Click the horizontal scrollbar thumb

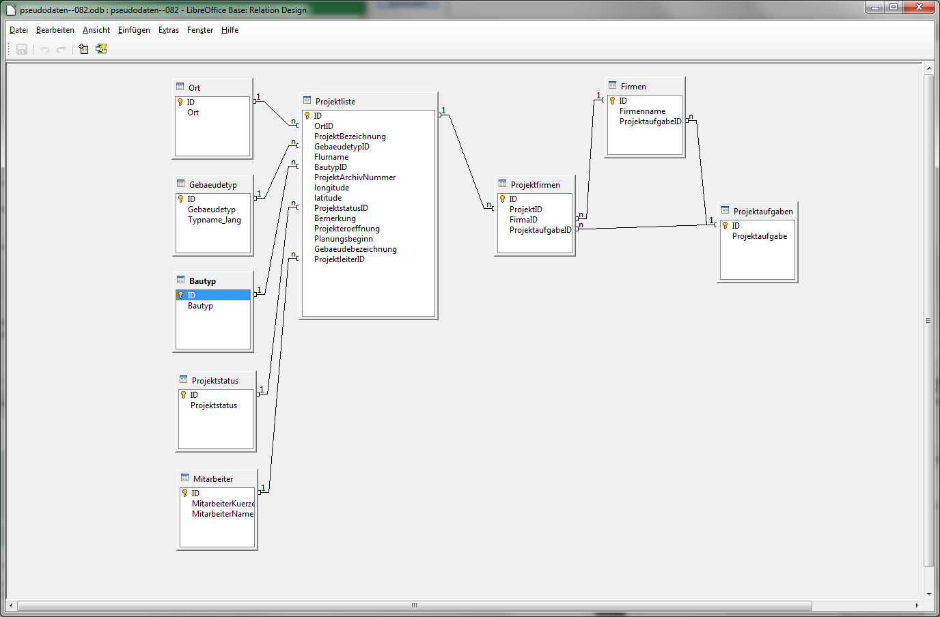pos(414,605)
